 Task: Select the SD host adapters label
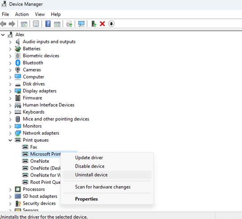click(x=40, y=196)
